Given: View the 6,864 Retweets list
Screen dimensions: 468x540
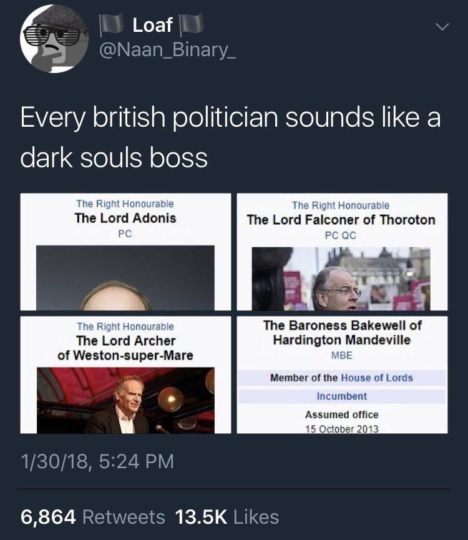Looking at the screenshot, I should tap(92, 517).
